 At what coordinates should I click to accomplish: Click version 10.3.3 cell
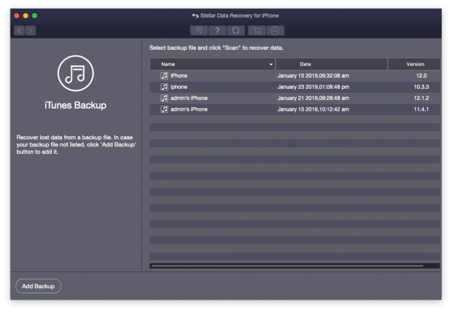click(x=421, y=87)
